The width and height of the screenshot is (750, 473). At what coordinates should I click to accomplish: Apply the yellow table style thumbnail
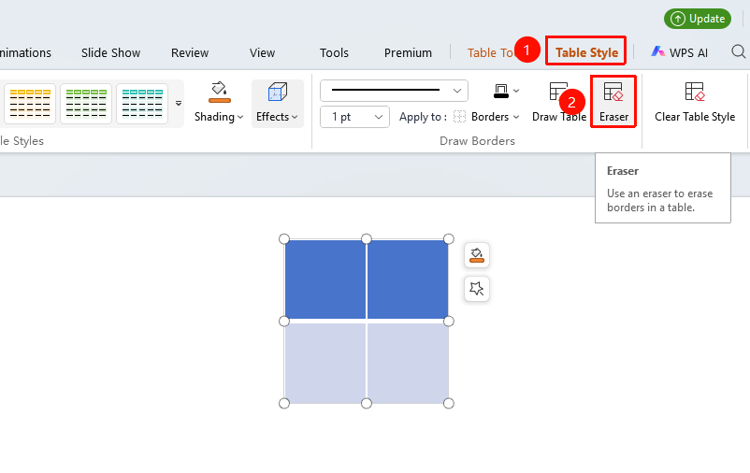coord(30,104)
